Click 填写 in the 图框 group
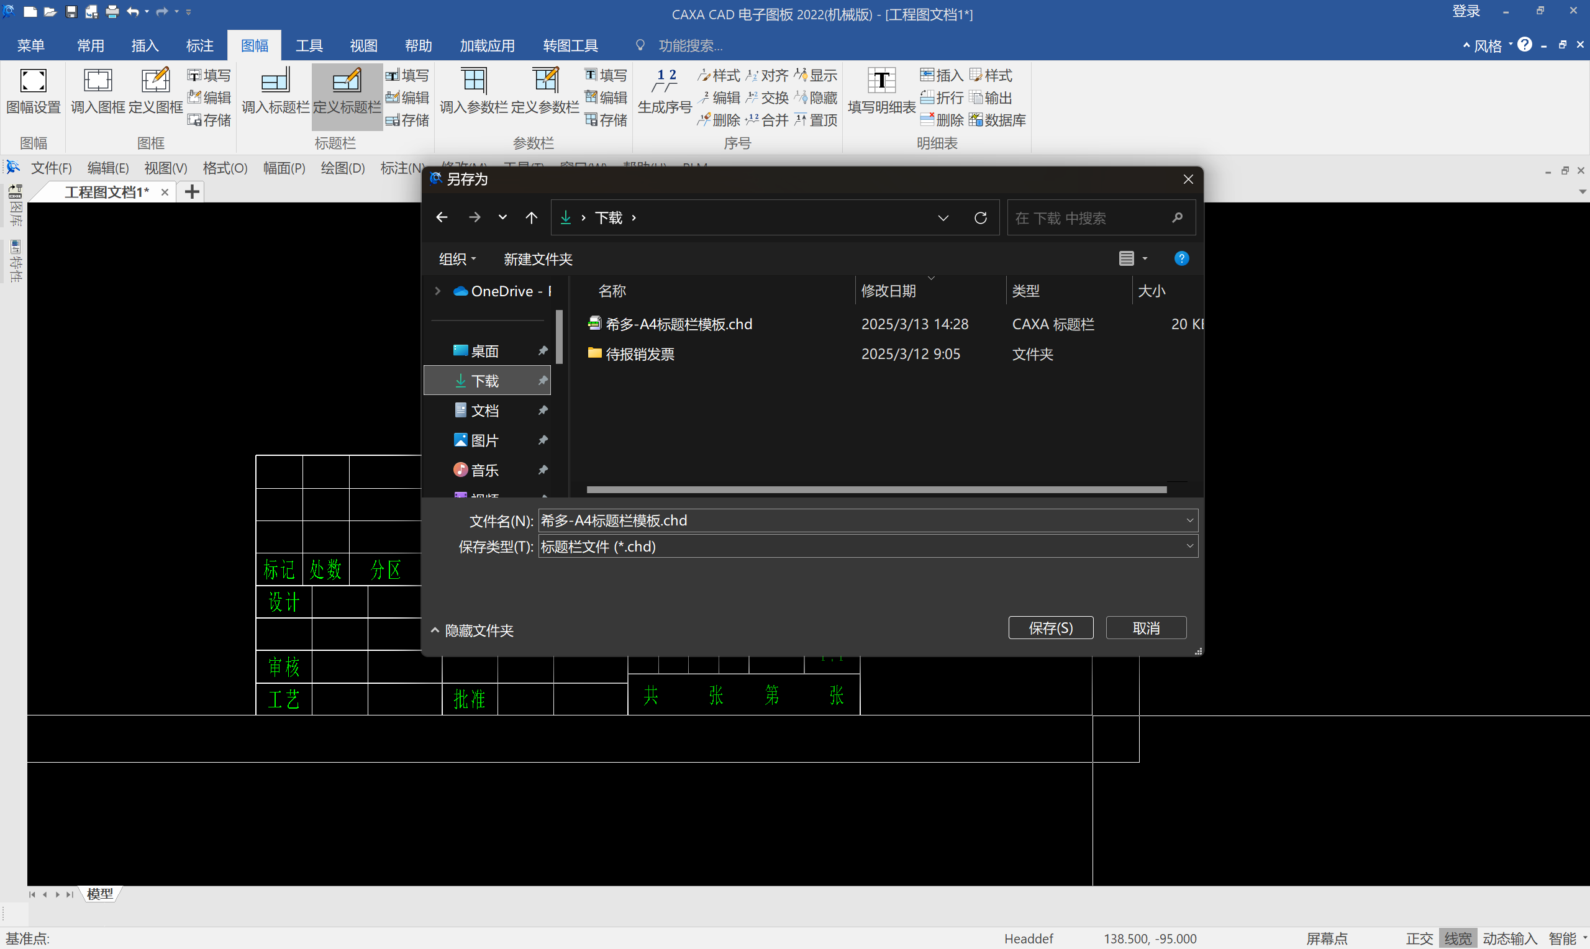 pos(209,75)
